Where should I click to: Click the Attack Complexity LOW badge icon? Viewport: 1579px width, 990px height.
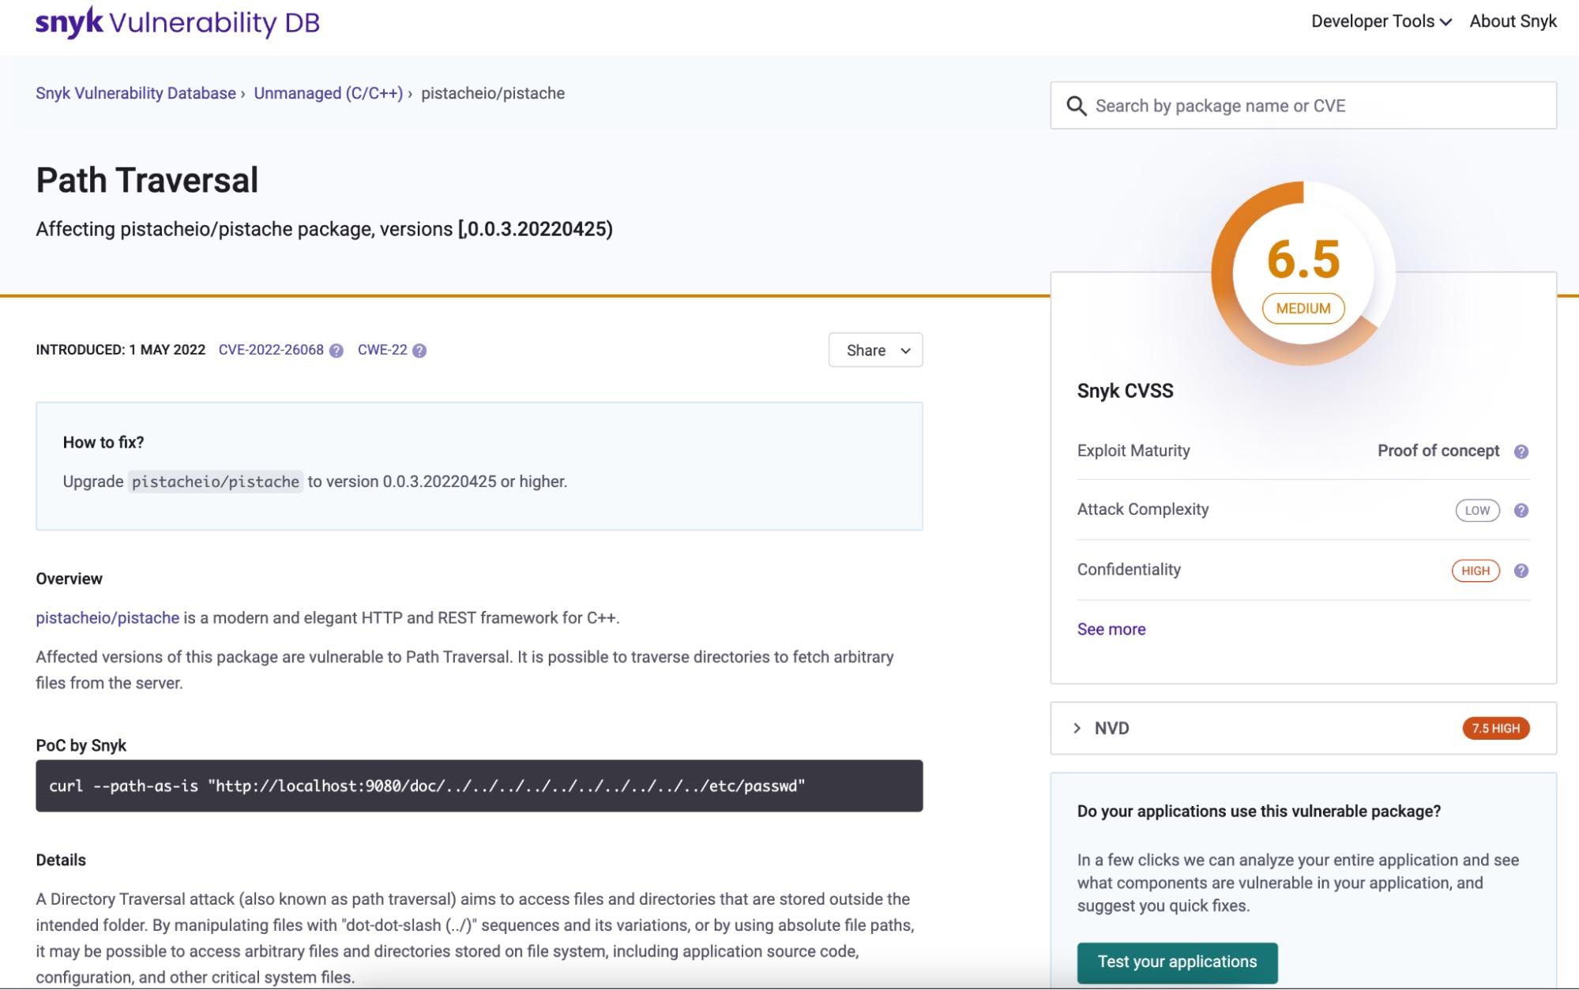[1477, 510]
